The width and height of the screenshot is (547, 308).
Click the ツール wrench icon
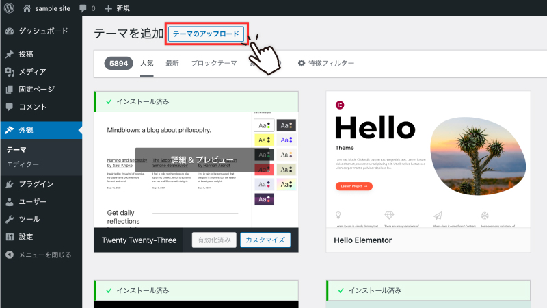point(10,219)
